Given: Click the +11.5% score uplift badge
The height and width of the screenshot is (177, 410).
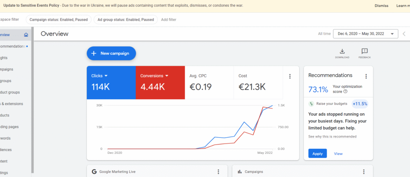Looking at the screenshot, I should point(360,104).
